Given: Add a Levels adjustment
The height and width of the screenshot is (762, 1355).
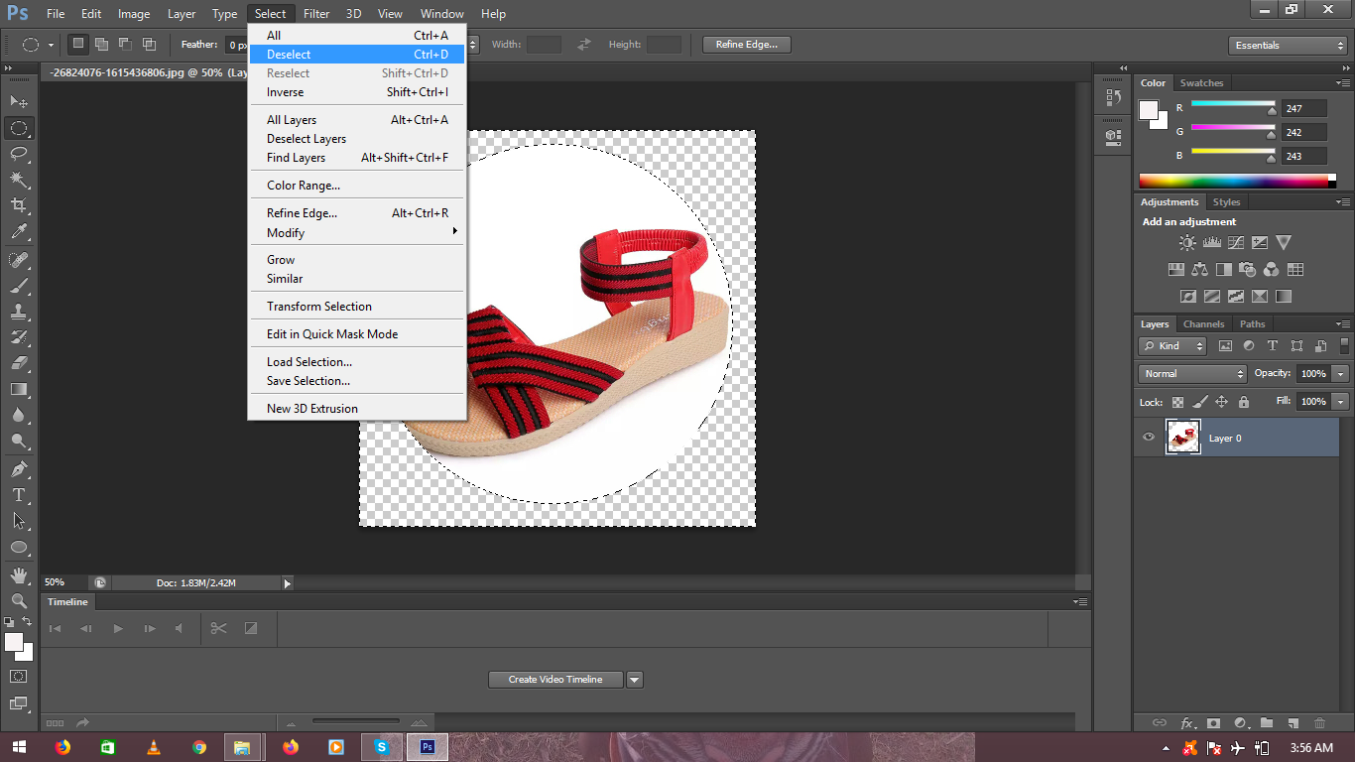Looking at the screenshot, I should coord(1211,242).
